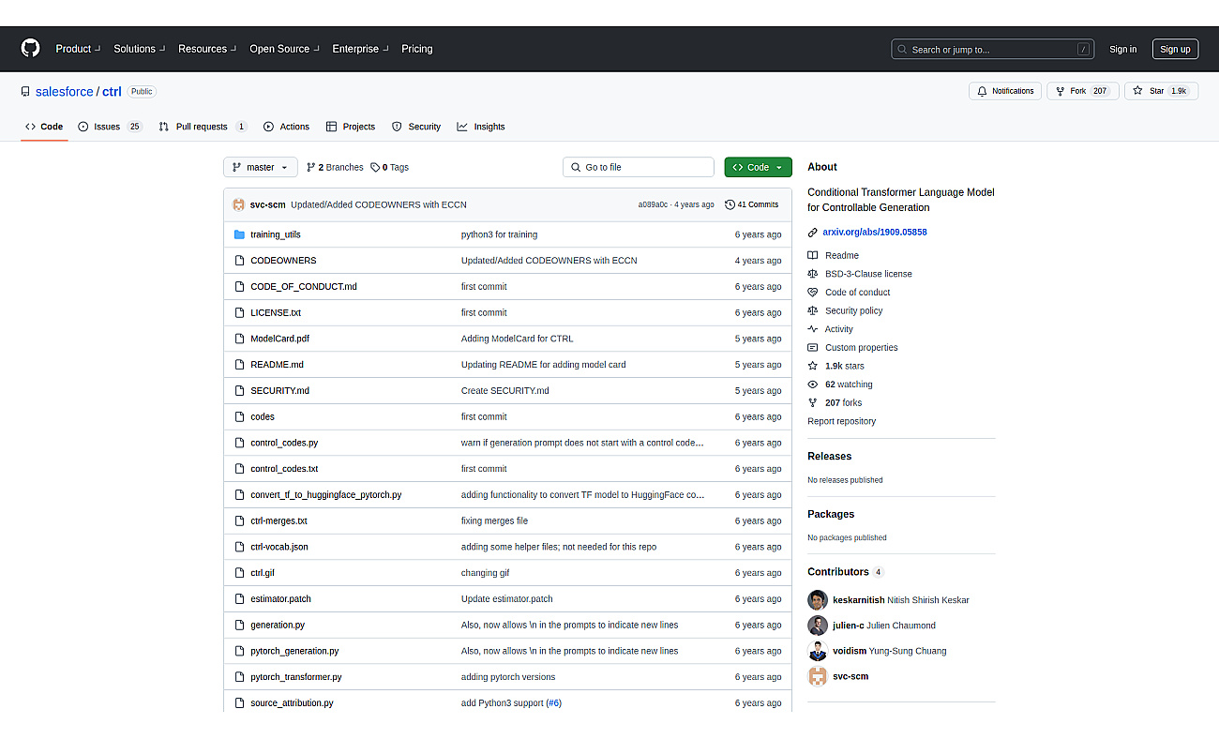Fork the repository with Fork button
Image resolution: width=1219 pixels, height=739 pixels.
pyautogui.click(x=1082, y=91)
